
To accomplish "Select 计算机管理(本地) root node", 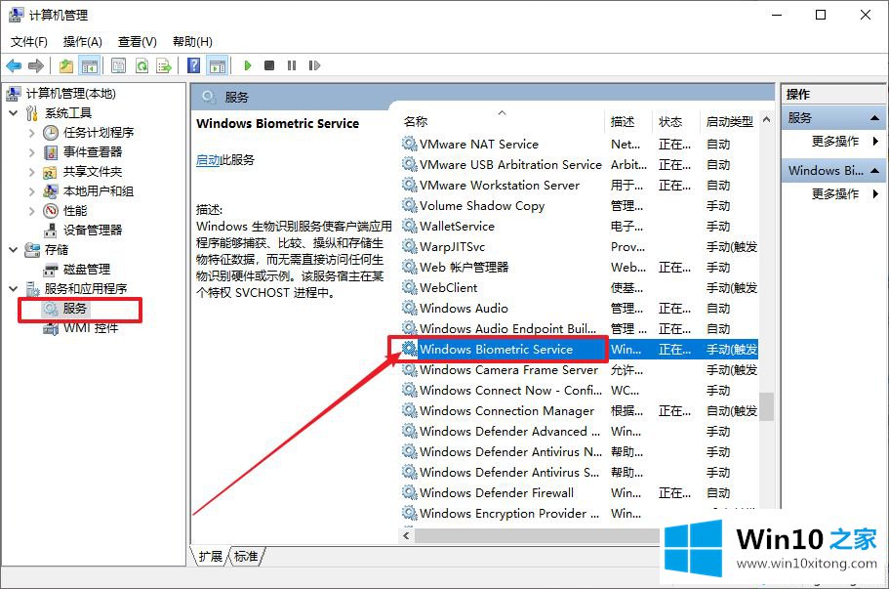I will (69, 93).
